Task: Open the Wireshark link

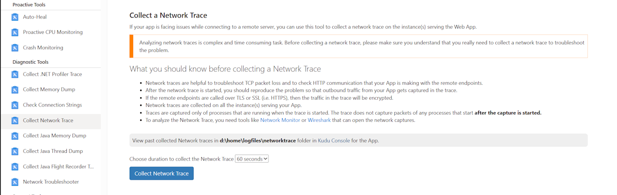Action: coord(319,120)
